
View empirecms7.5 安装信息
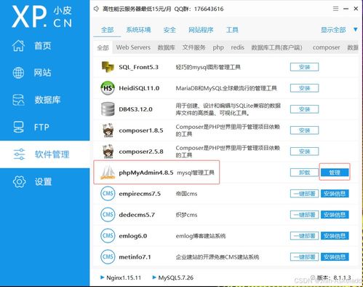(335, 194)
